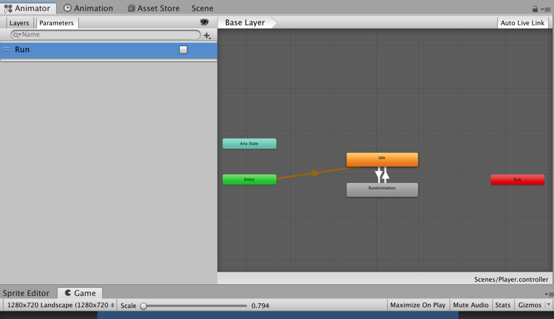Select the Run parameter row
This screenshot has height=319, width=554.
(x=108, y=50)
